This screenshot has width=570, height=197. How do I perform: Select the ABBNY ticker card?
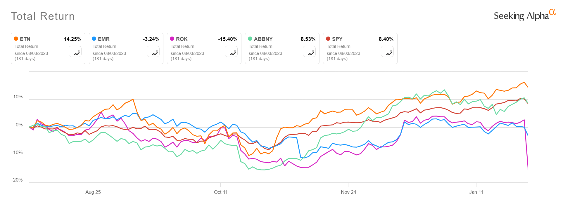tap(282, 48)
